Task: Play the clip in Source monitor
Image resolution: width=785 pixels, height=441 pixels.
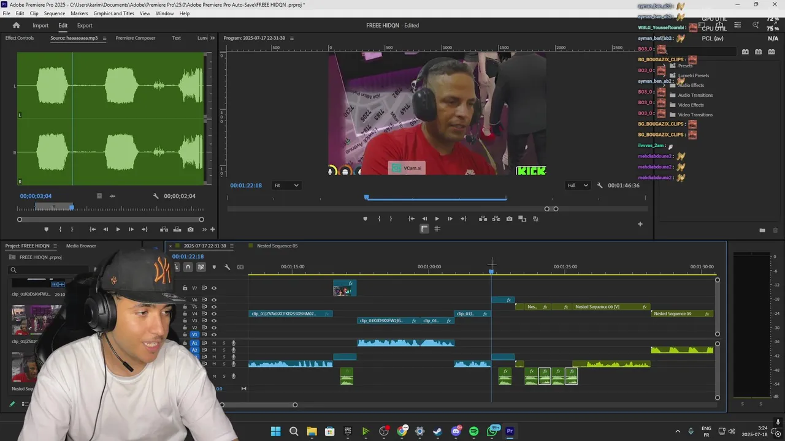Action: (x=118, y=229)
